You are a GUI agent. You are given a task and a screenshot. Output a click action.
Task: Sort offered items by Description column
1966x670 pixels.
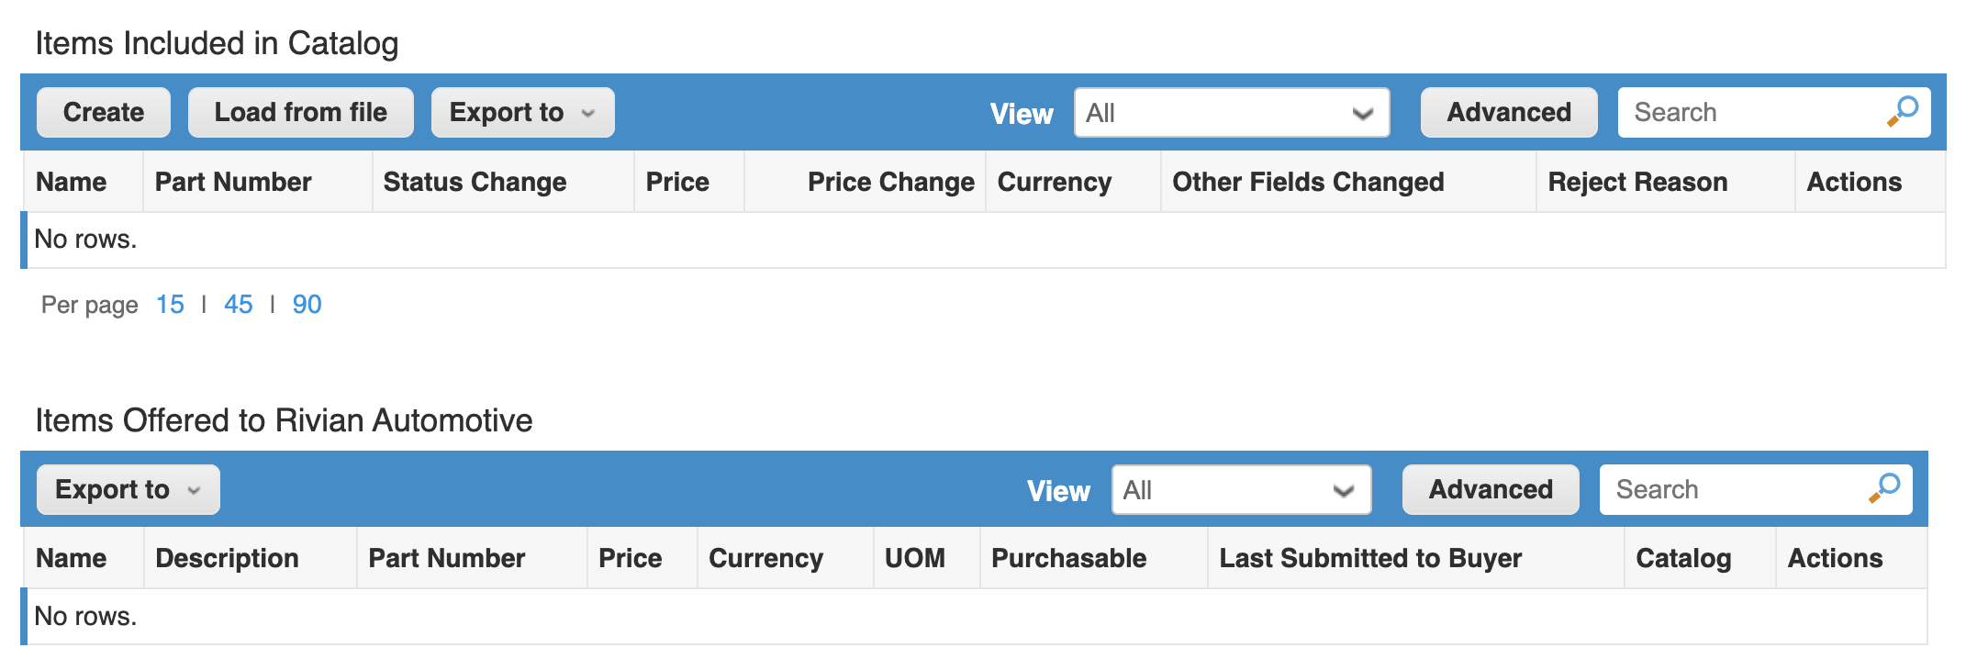coord(227,559)
